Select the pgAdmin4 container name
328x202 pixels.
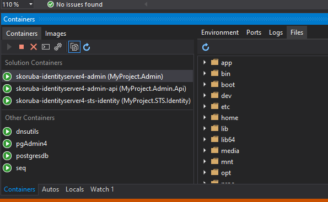[x=31, y=144]
